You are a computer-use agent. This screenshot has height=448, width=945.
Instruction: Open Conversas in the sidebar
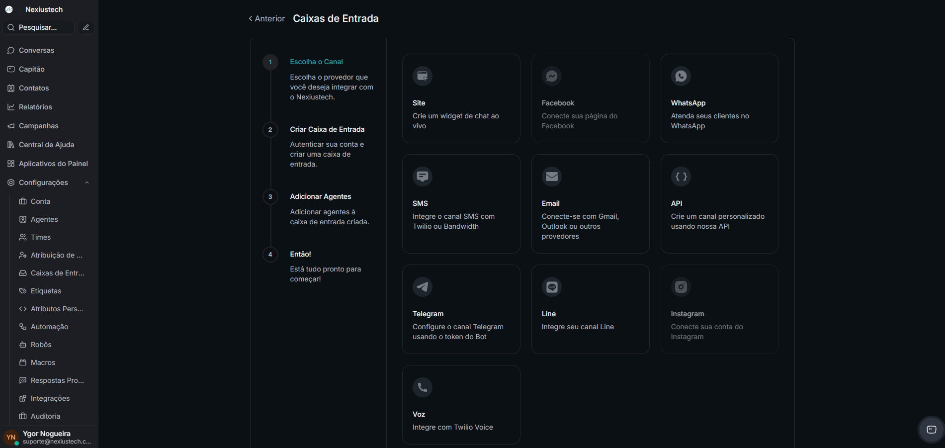tap(36, 50)
